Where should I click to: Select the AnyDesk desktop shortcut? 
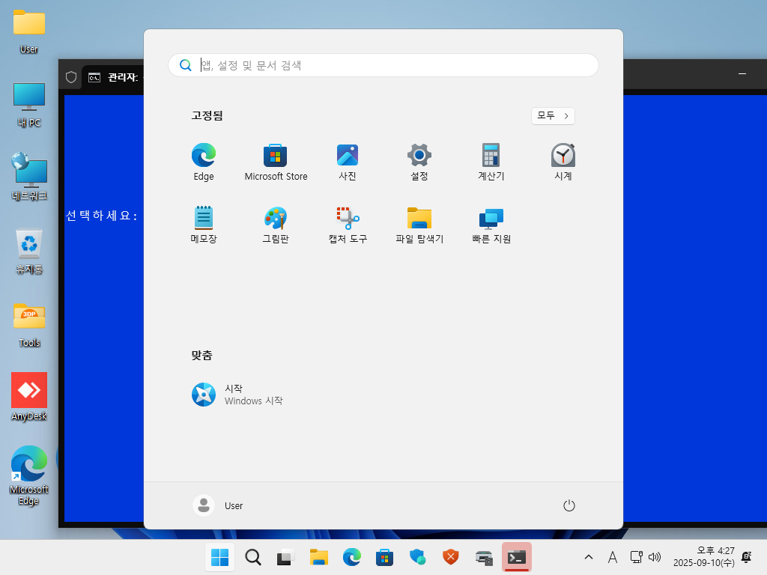[x=29, y=396]
